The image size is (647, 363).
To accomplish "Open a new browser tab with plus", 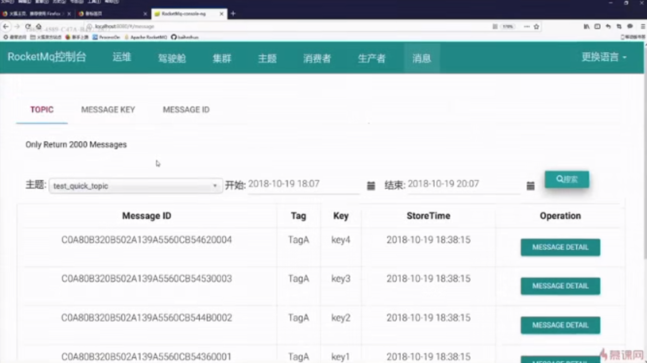I will click(x=233, y=14).
